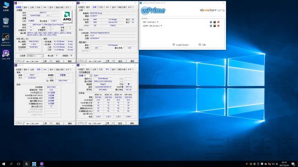298x167 pixels.
Task: Delete the 32M score using the red X
Action: [x=218, y=22]
